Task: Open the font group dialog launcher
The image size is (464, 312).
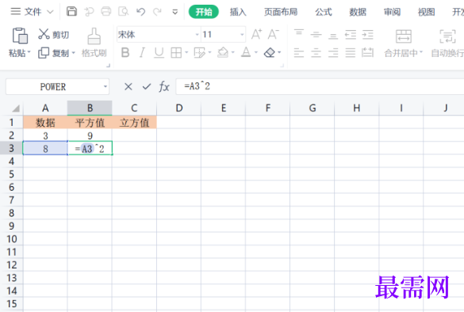Action: click(x=282, y=66)
